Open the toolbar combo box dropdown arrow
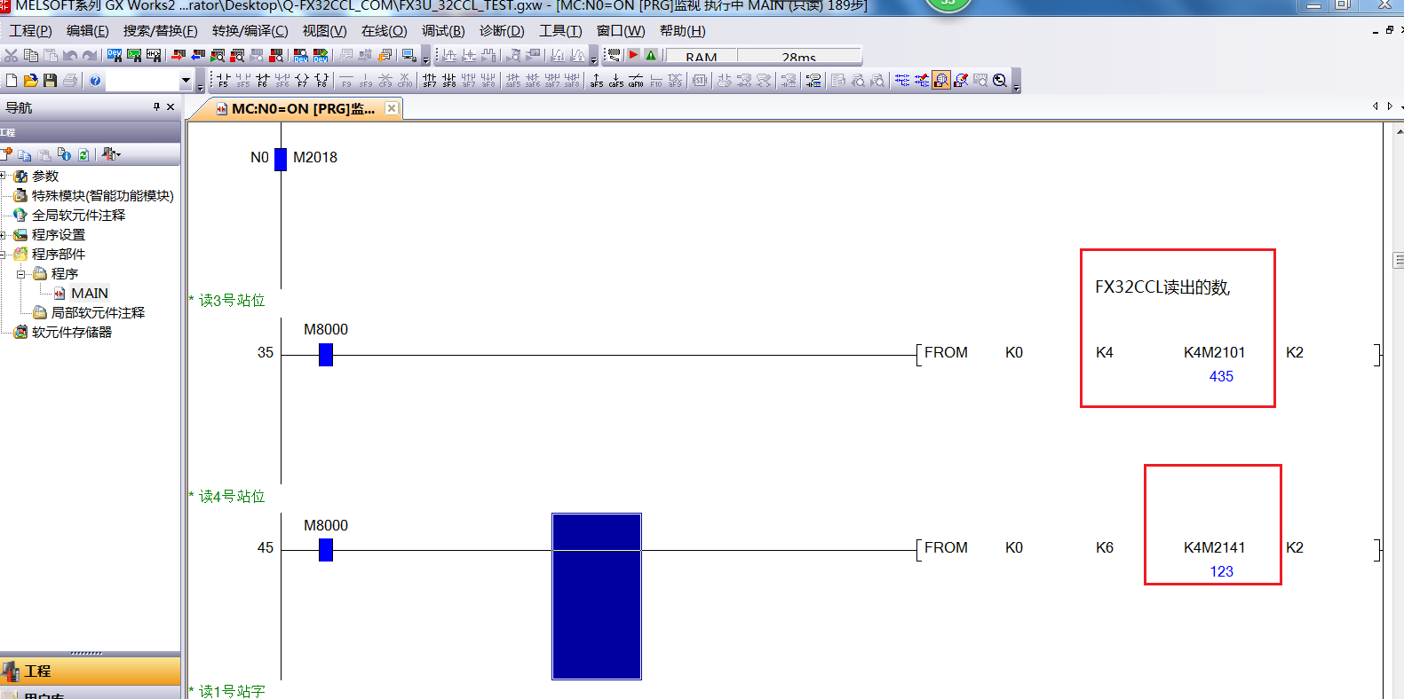The height and width of the screenshot is (699, 1404). (x=186, y=81)
